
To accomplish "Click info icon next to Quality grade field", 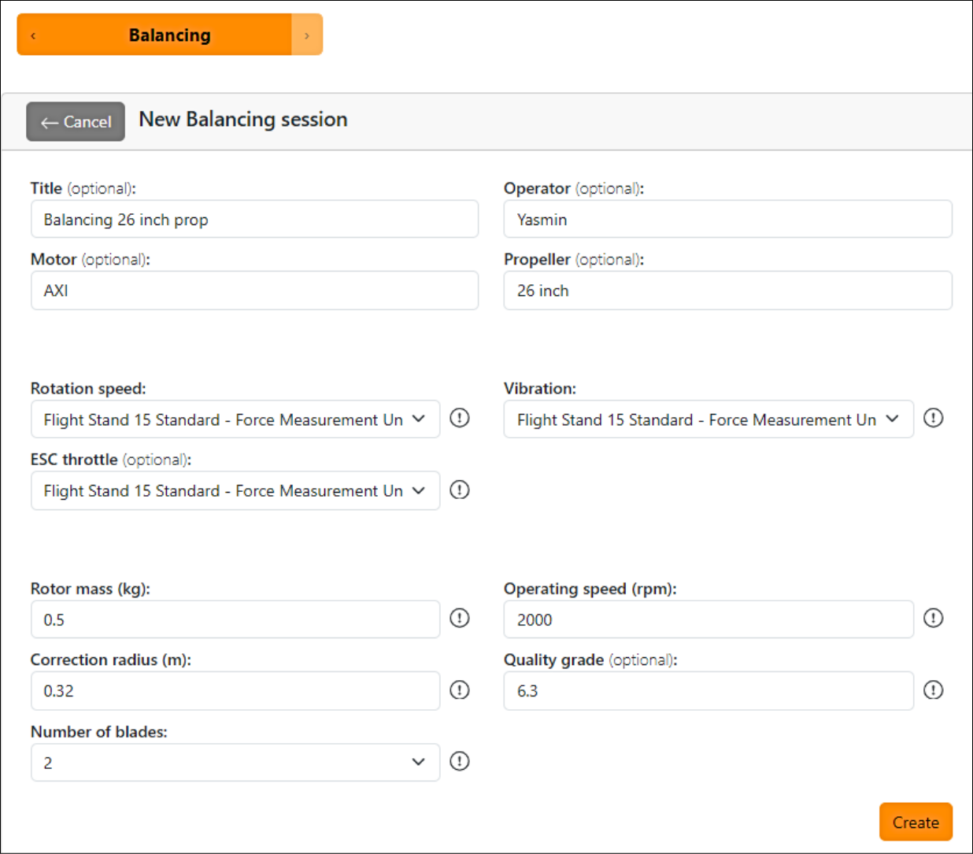I will point(933,690).
